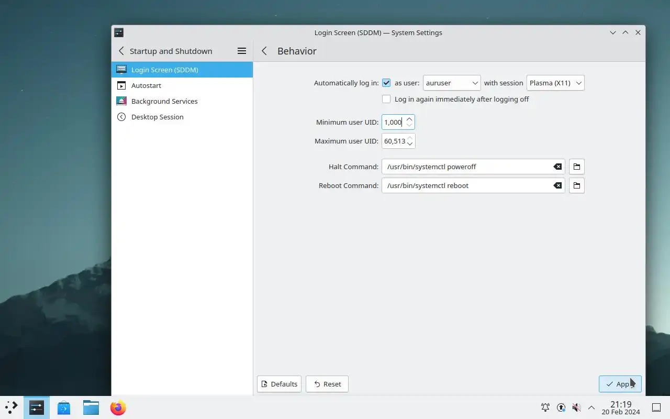The width and height of the screenshot is (670, 419).
Task: Click the System Settings title bar icon
Action: point(119,32)
